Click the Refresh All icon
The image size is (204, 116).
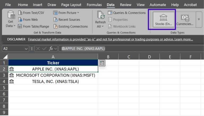click(100, 15)
